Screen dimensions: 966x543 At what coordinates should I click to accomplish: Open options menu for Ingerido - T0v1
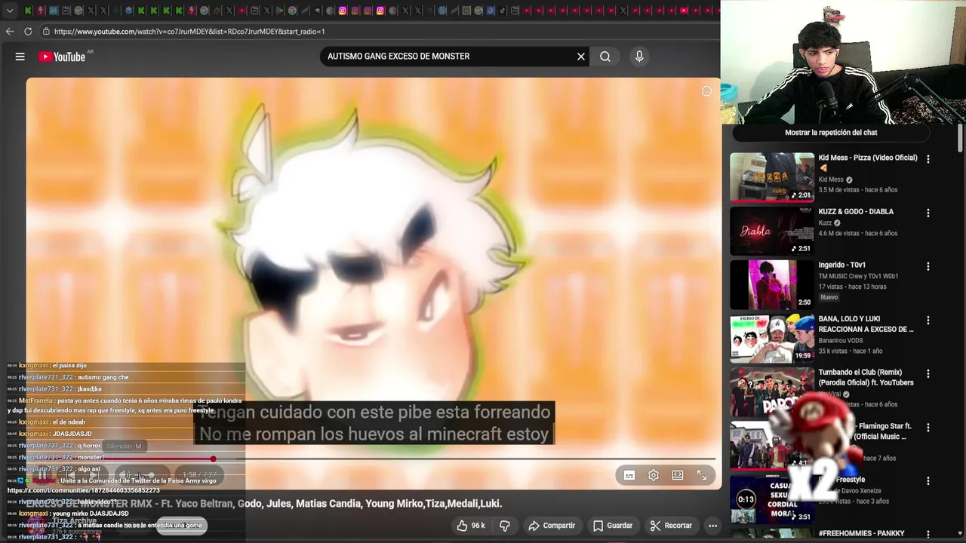pyautogui.click(x=928, y=266)
